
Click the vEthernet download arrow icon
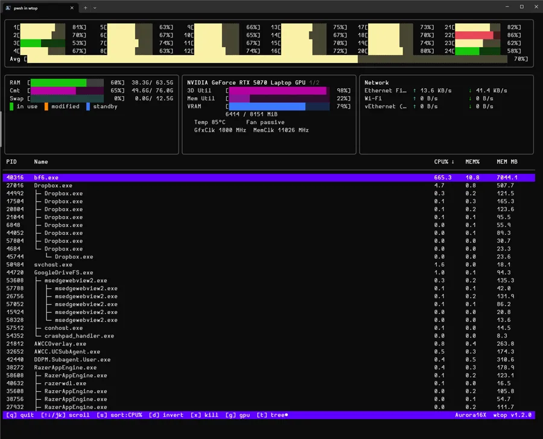[x=470, y=106]
